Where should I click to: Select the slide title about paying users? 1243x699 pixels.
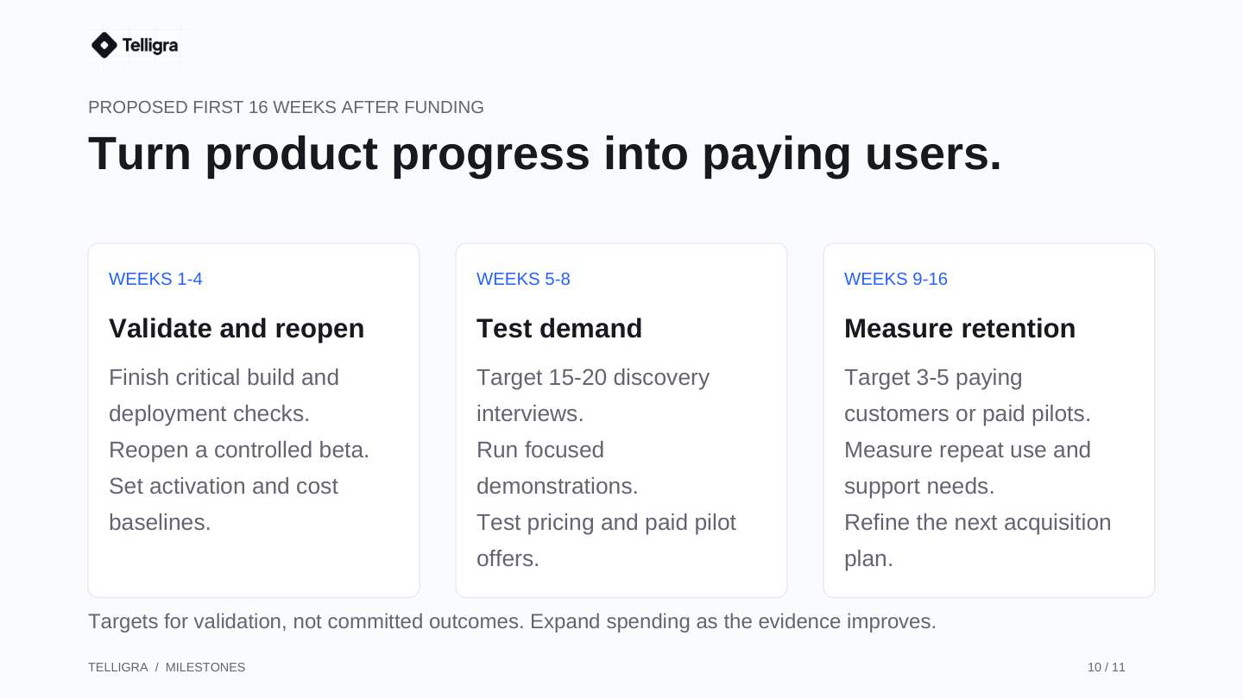click(545, 153)
